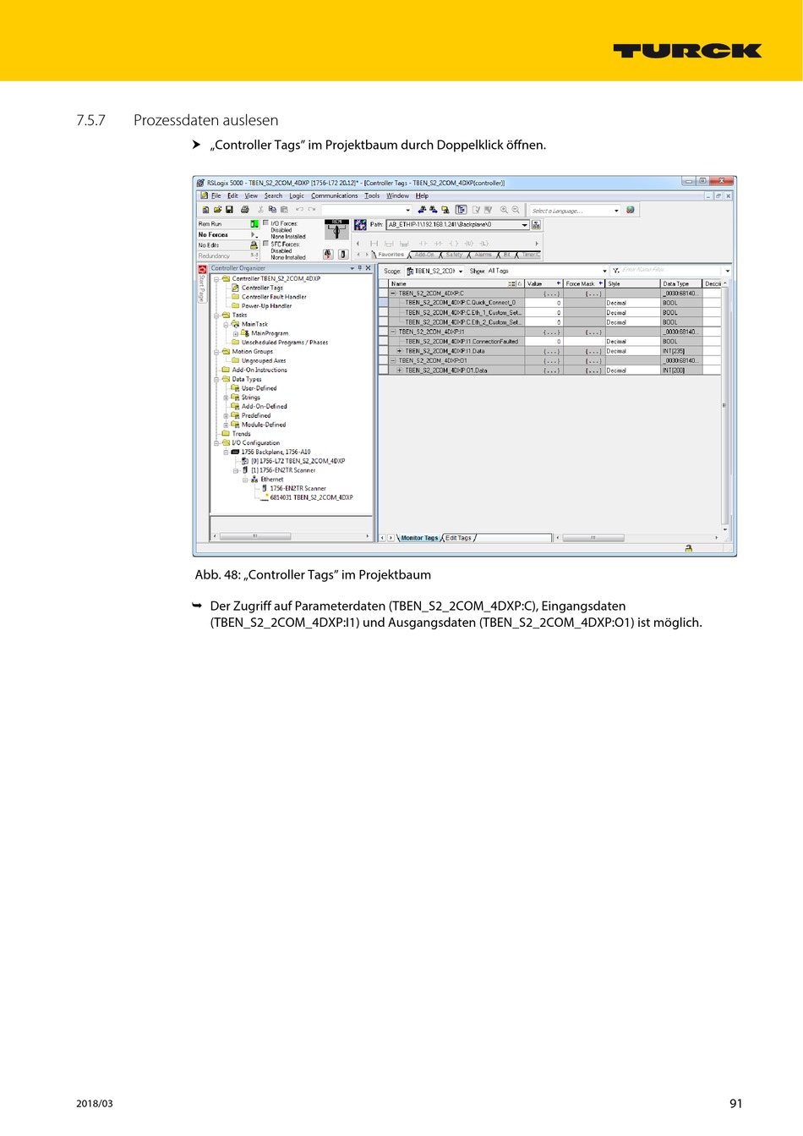Open the Logic menu
803x1136 pixels.
297,195
